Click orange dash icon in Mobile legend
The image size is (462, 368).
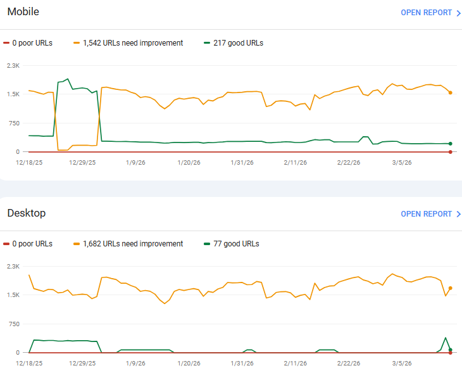(x=77, y=43)
